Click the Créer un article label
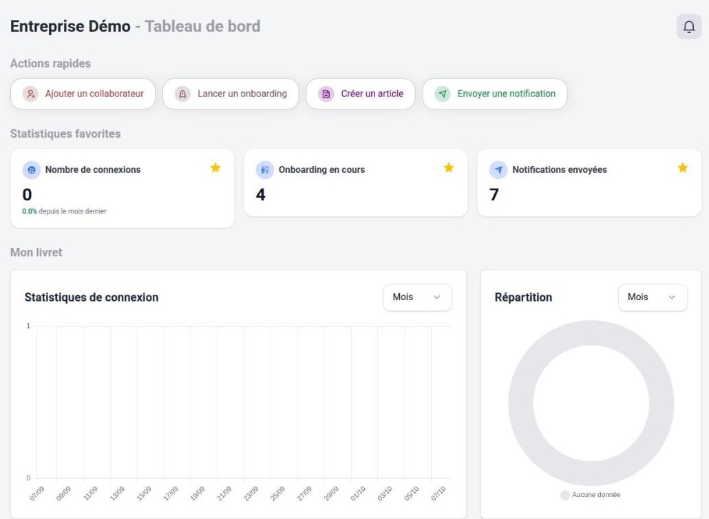This screenshot has height=519, width=709. (x=372, y=94)
